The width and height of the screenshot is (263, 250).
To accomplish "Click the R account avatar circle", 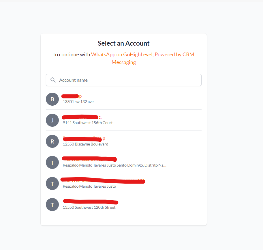I will pyautogui.click(x=52, y=141).
